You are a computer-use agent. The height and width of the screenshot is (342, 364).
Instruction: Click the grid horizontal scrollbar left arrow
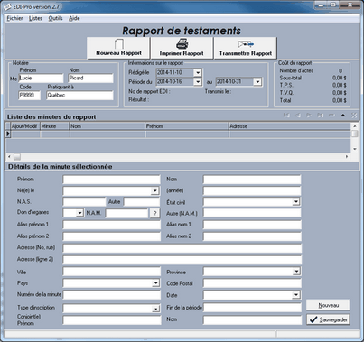(9, 156)
